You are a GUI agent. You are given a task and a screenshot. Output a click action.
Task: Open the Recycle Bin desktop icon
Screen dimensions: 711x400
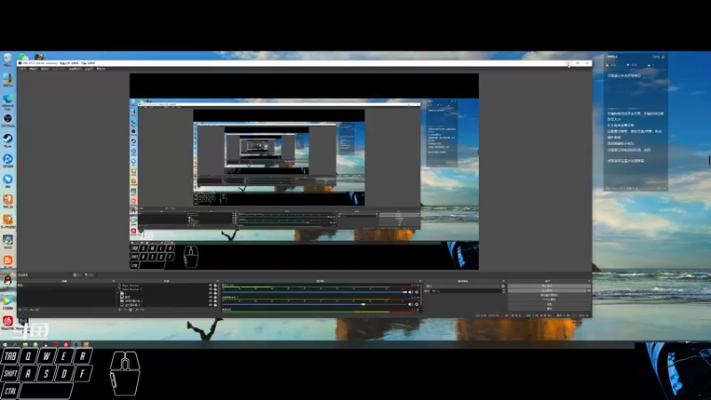pos(8,59)
